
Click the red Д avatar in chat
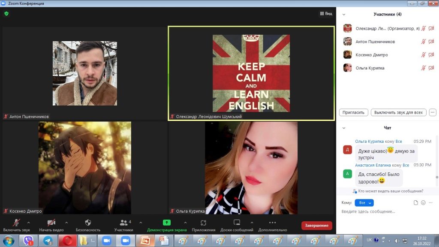pos(347,150)
